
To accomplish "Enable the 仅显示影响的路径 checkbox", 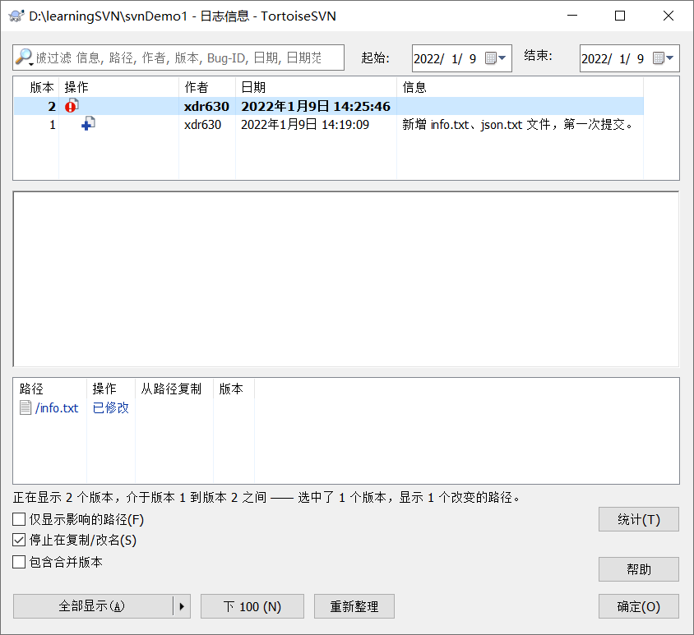I will pos(18,519).
